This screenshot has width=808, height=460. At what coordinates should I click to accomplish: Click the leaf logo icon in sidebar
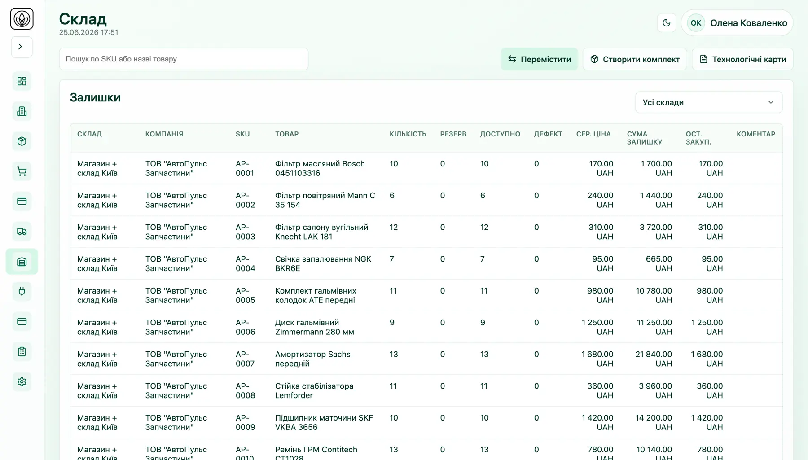tap(22, 19)
